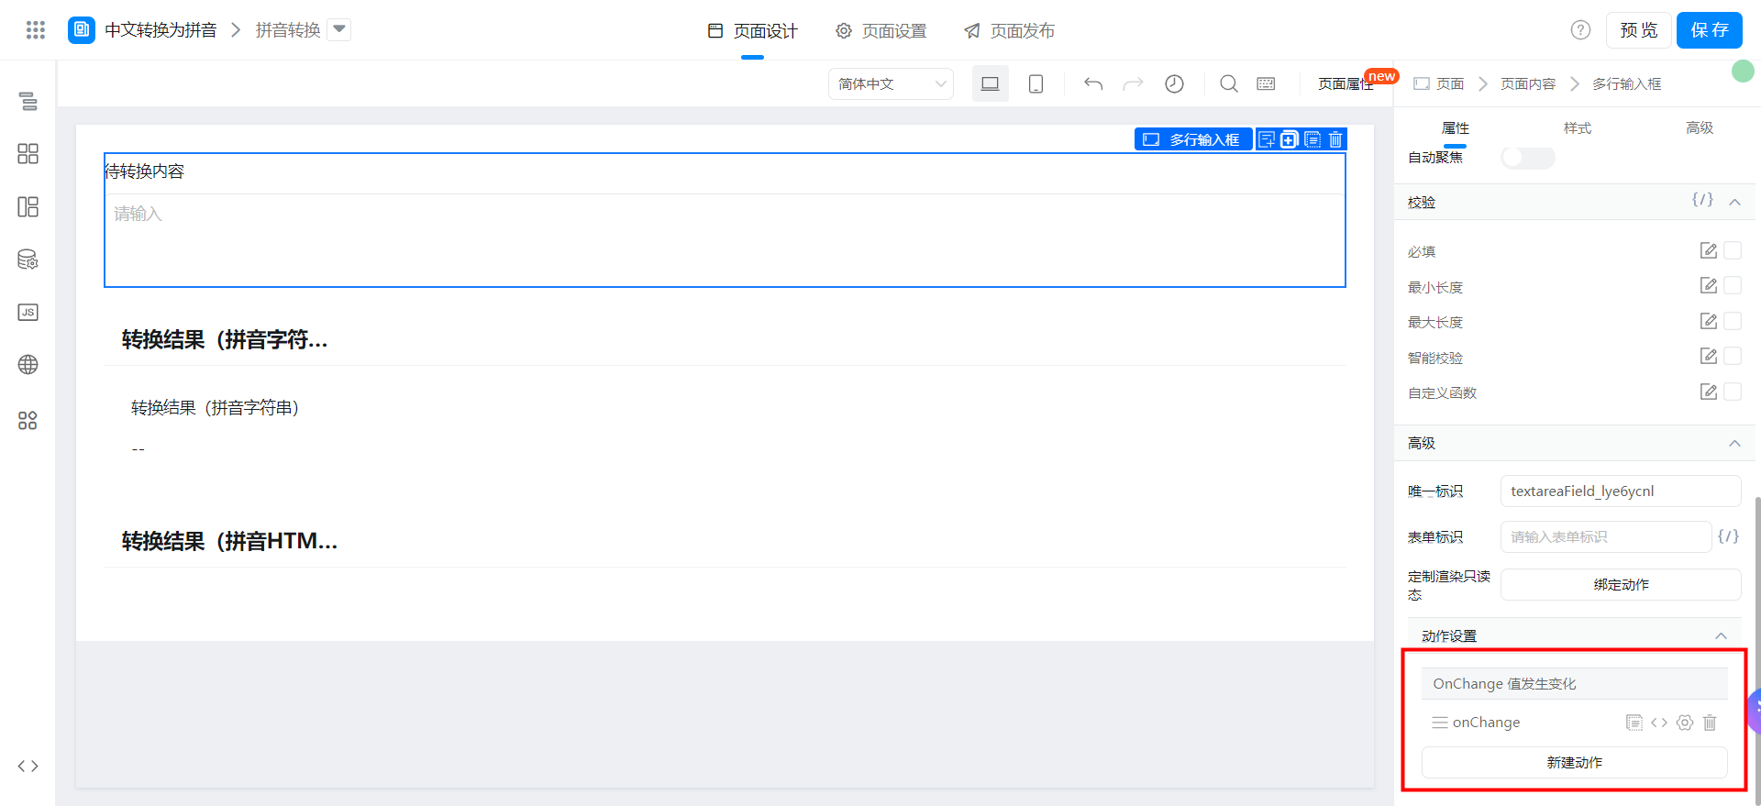Click the 保存 button

[x=1709, y=30]
